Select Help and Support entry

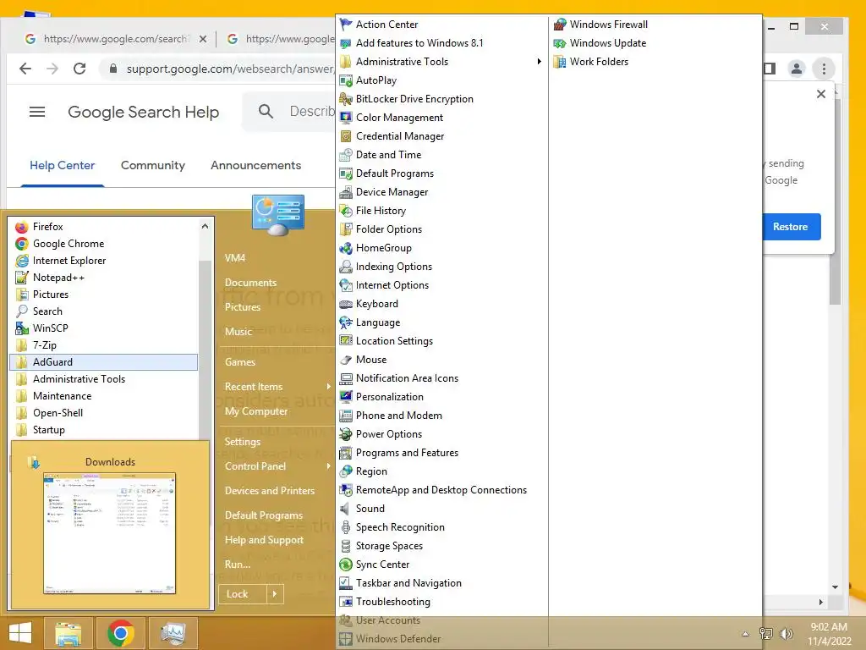point(264,540)
